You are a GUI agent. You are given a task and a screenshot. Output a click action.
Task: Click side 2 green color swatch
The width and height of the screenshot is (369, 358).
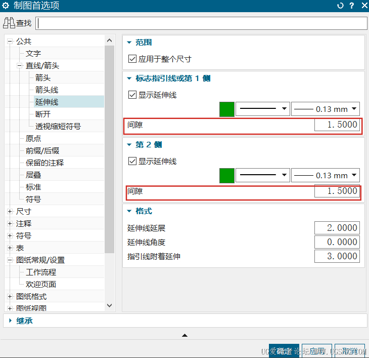(x=227, y=175)
